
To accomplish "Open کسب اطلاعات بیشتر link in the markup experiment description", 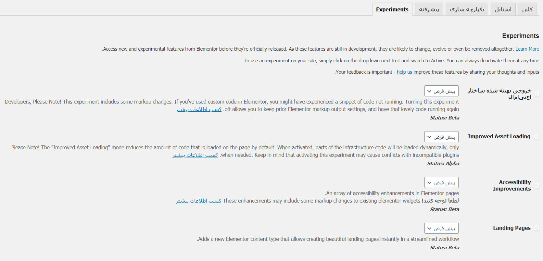I will (199, 109).
